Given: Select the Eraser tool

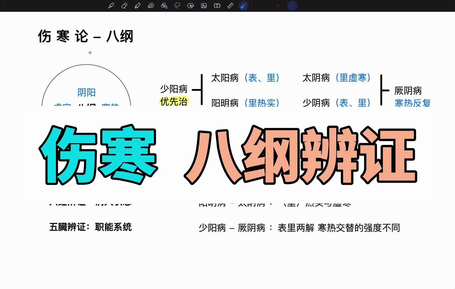Looking at the screenshot, I should tap(124, 6).
